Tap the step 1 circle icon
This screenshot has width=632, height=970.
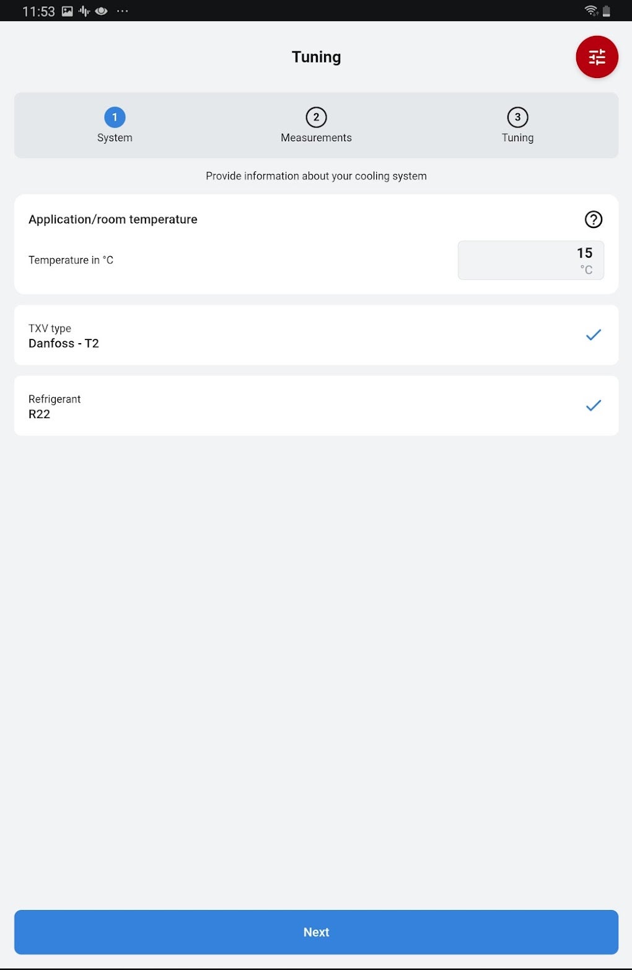click(115, 117)
